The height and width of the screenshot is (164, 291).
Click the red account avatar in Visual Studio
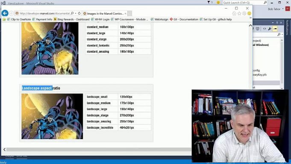(x=288, y=9)
